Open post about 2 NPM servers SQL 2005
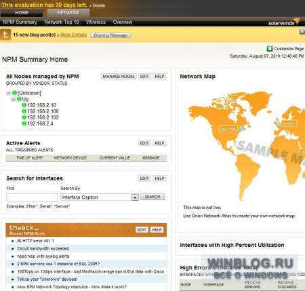Screen dimensions: 305x291 [x=58, y=264]
